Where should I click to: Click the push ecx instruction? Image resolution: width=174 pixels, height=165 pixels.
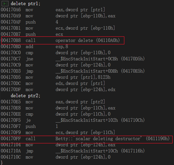coord(32,34)
